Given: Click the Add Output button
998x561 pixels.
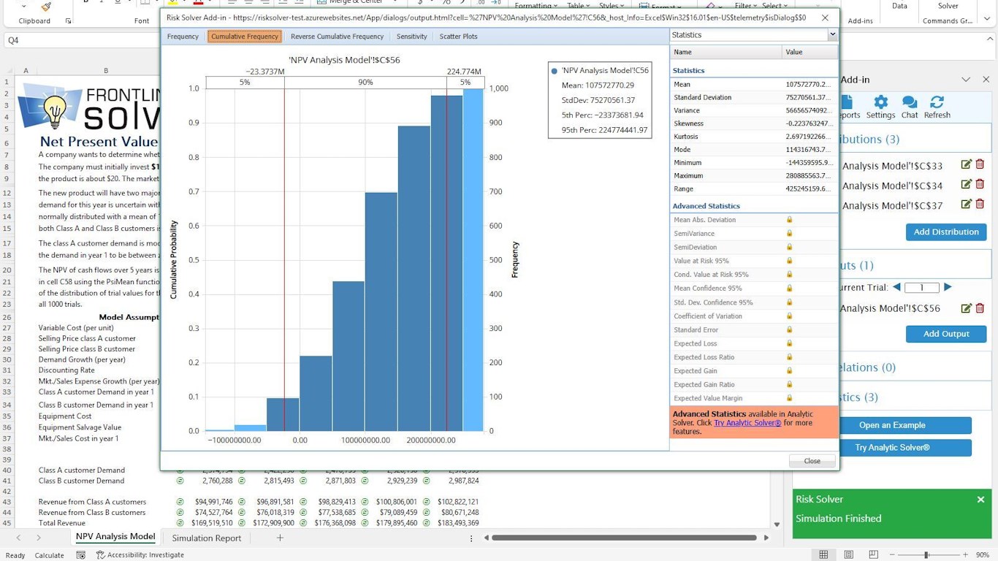Looking at the screenshot, I should click(946, 334).
